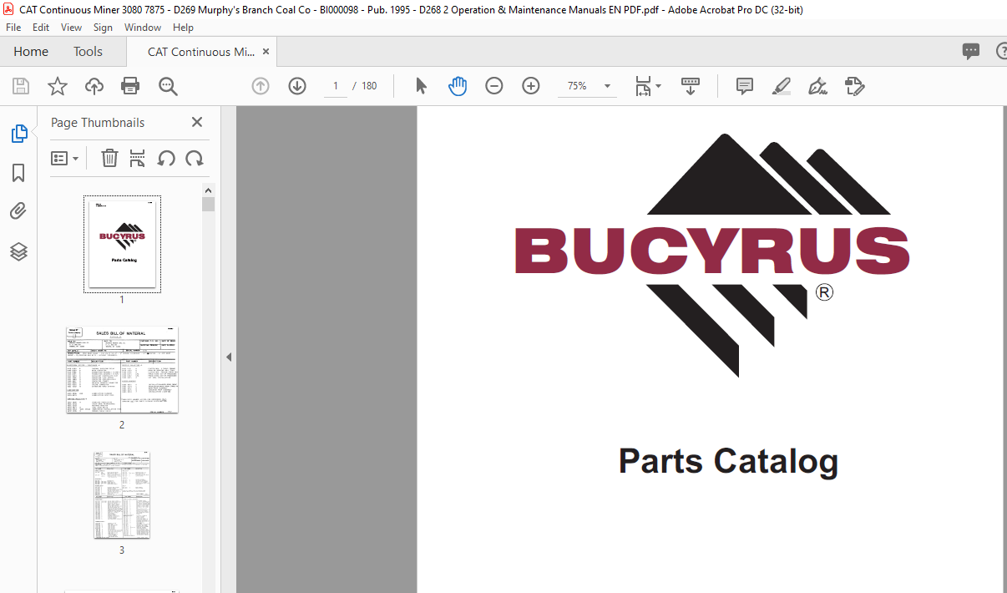Select page 2 Sales Bill thumbnail
The image size is (1007, 593).
(x=122, y=370)
